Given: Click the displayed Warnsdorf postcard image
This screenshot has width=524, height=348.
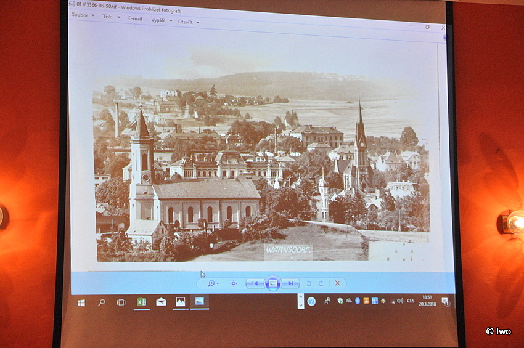Looking at the screenshot, I should (263, 167).
